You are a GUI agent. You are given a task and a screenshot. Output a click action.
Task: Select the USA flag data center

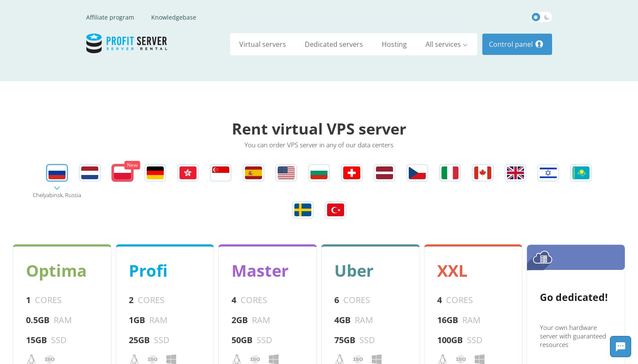point(286,173)
